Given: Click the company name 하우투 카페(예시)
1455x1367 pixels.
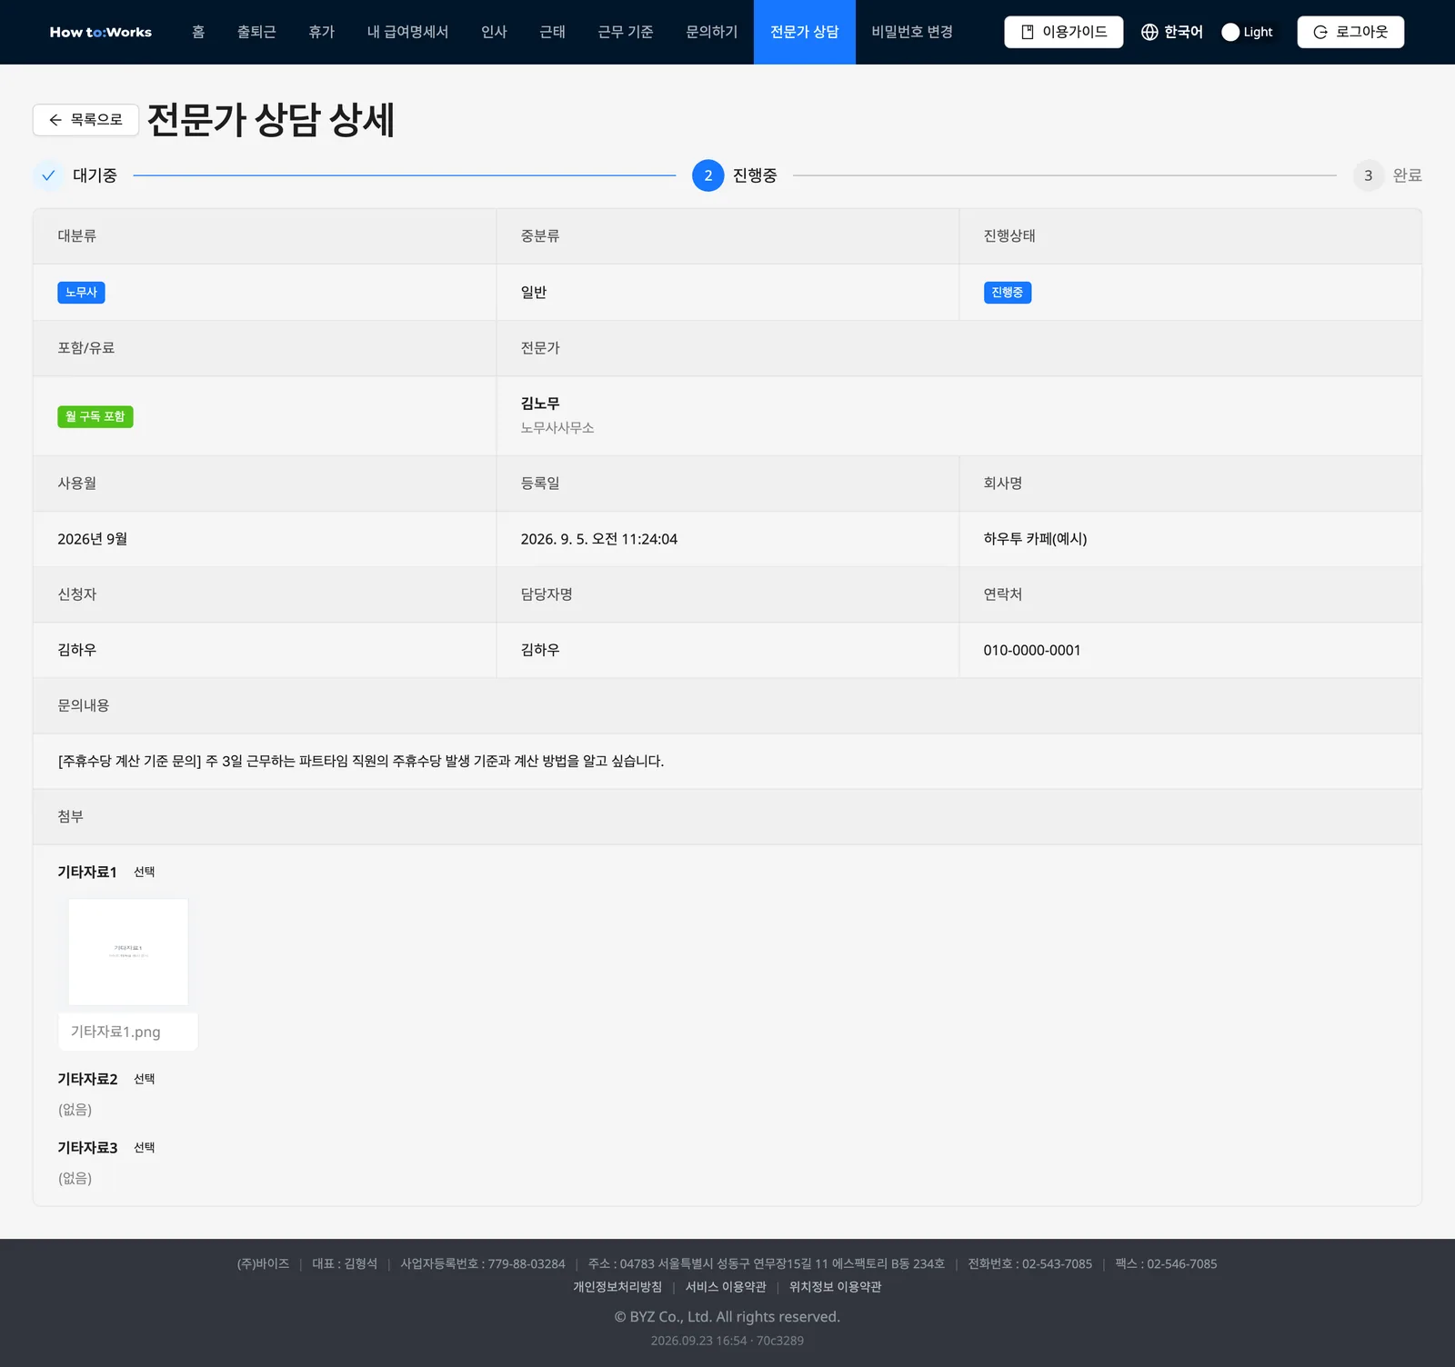Looking at the screenshot, I should coord(1035,539).
